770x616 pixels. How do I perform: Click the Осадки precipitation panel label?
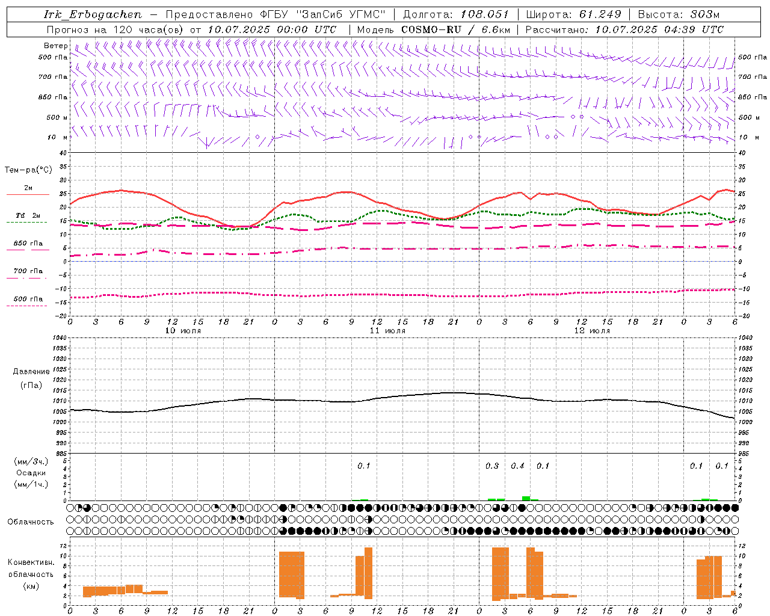pos(31,473)
